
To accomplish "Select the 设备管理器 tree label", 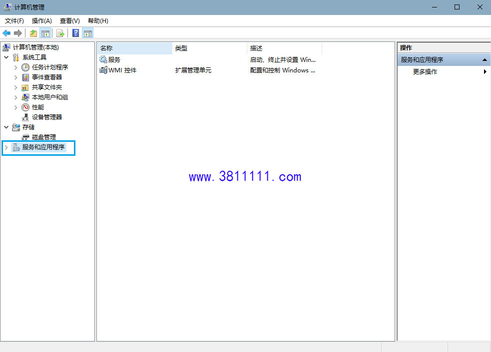I will pos(47,117).
